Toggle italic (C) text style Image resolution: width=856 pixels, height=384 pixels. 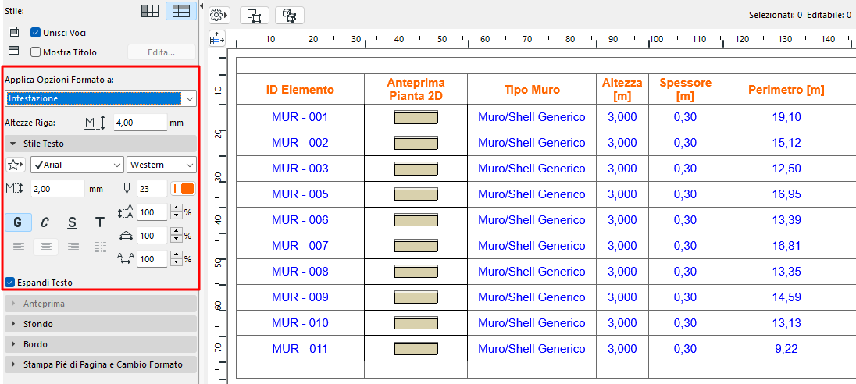(45, 222)
